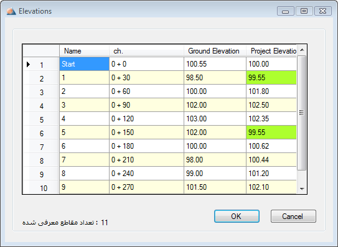The width and height of the screenshot is (338, 247).
Task: Select row header number 6
Action: tap(41, 133)
